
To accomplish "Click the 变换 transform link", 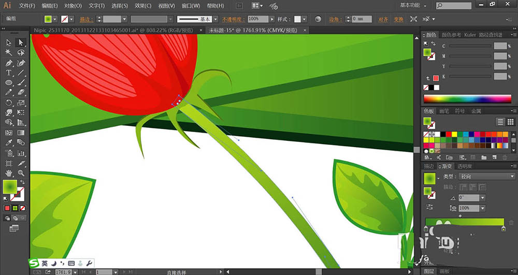I will click(x=398, y=19).
